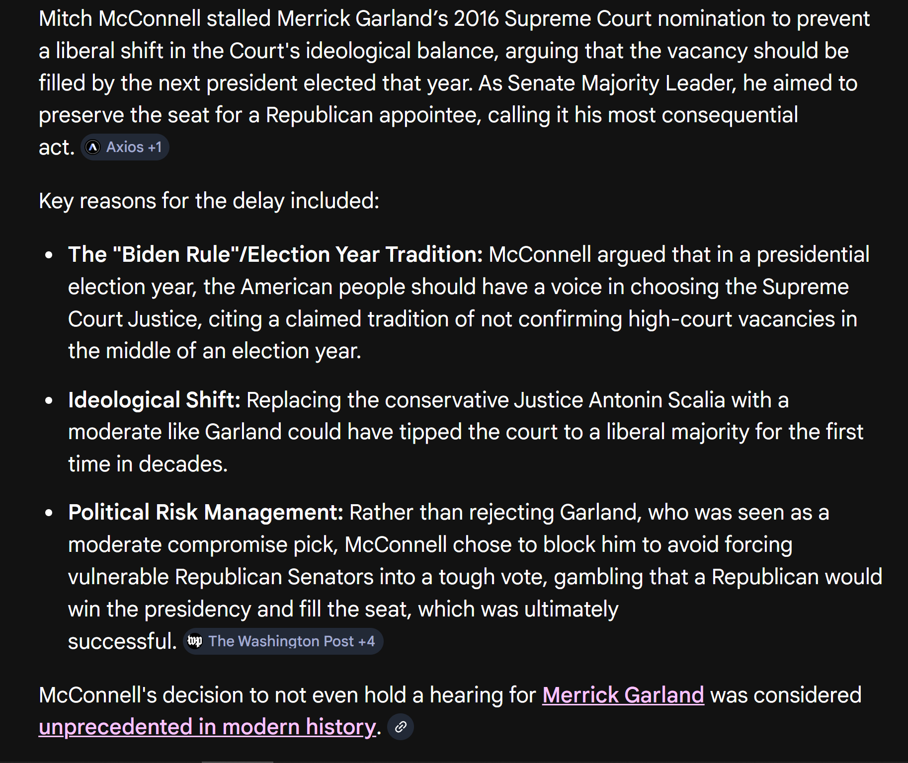The height and width of the screenshot is (763, 908).
Task: Click the bold 'Ideological Shift:' heading
Action: pyautogui.click(x=154, y=400)
